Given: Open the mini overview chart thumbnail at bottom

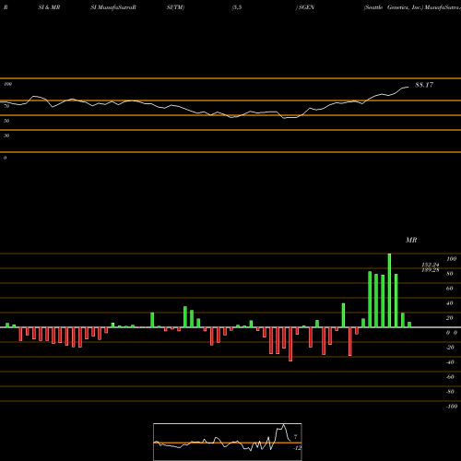Looking at the screenshot, I should pos(228,442).
